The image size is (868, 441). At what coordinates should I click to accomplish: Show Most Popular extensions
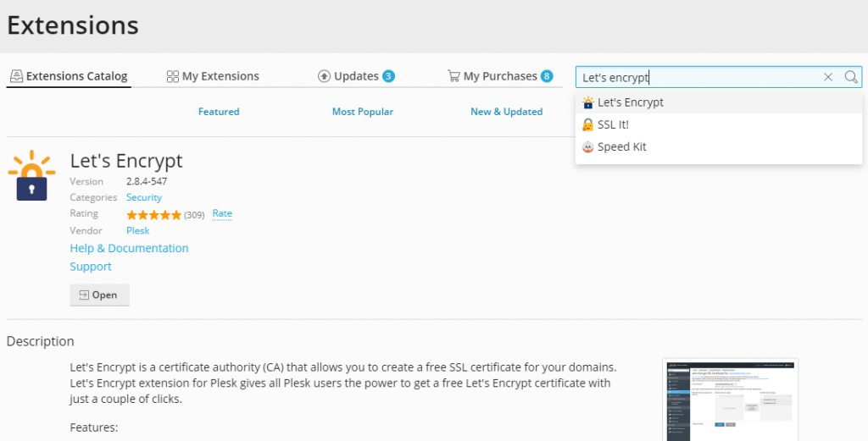tap(363, 112)
